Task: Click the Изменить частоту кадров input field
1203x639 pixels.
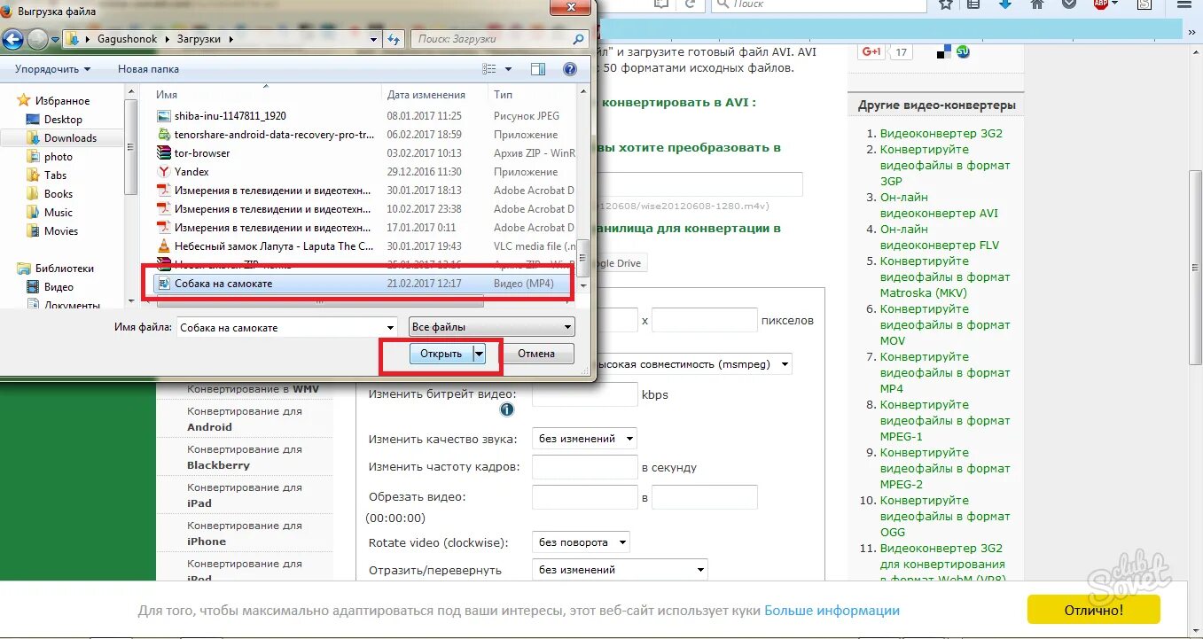Action: [x=585, y=466]
